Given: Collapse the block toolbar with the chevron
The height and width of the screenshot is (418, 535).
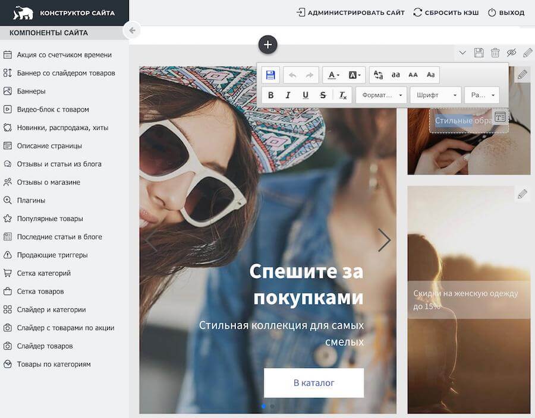Looking at the screenshot, I should tap(462, 52).
